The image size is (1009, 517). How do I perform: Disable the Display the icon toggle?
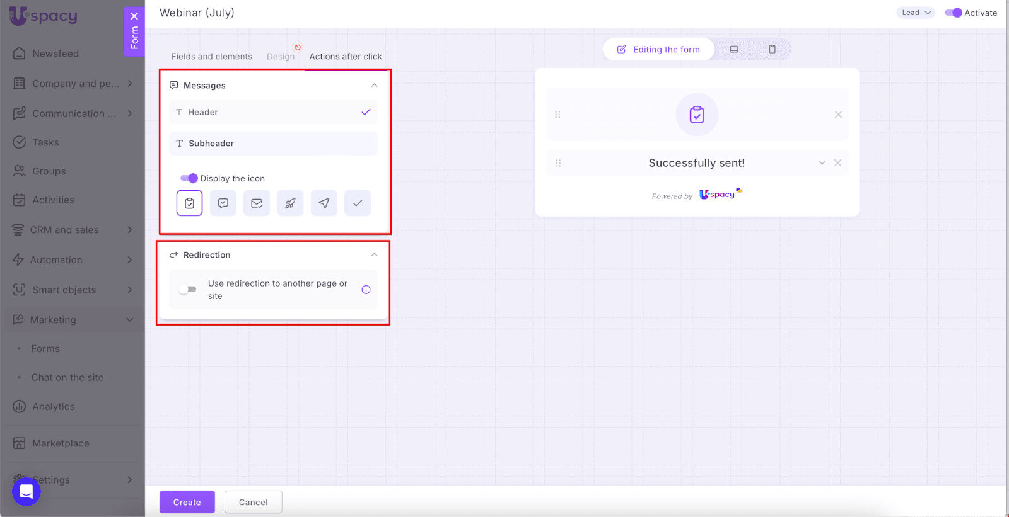[x=189, y=178]
